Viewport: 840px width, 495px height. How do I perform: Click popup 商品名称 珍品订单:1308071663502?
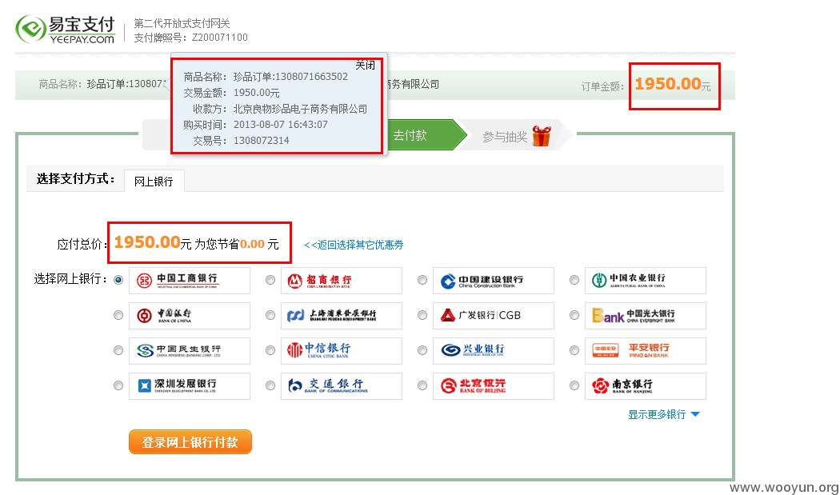click(266, 77)
